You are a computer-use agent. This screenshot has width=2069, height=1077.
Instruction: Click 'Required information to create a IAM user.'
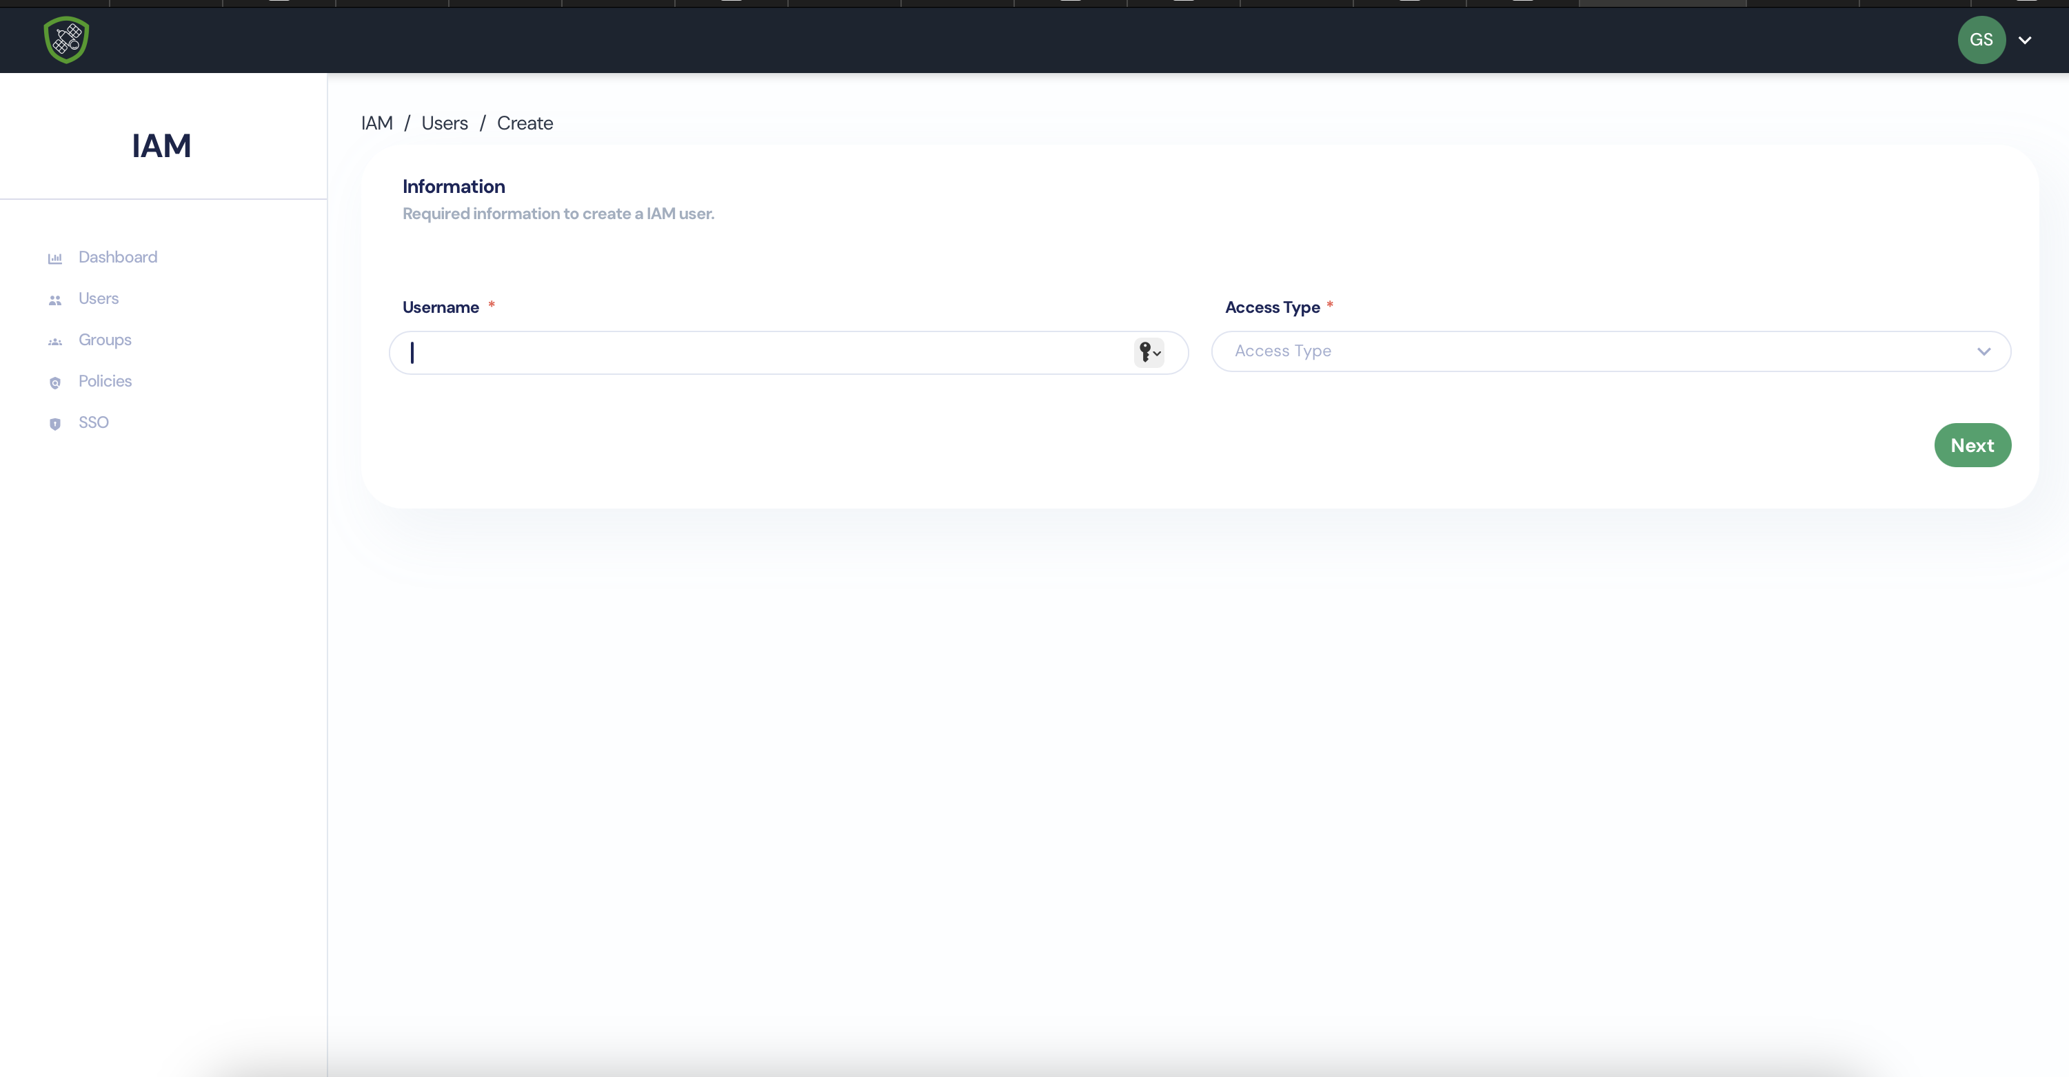click(x=558, y=214)
